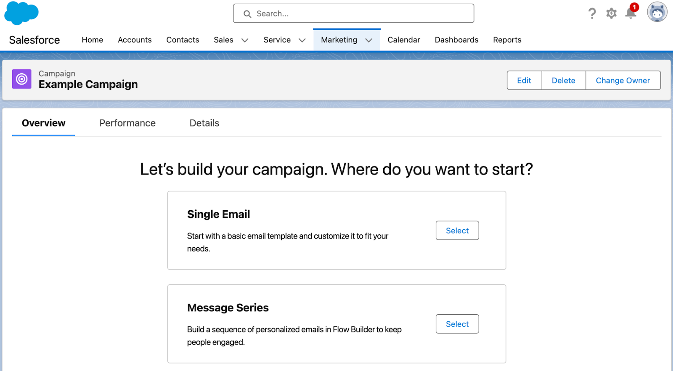Viewport: 673px width, 371px height.
Task: Focus the Search input field
Action: coord(354,13)
